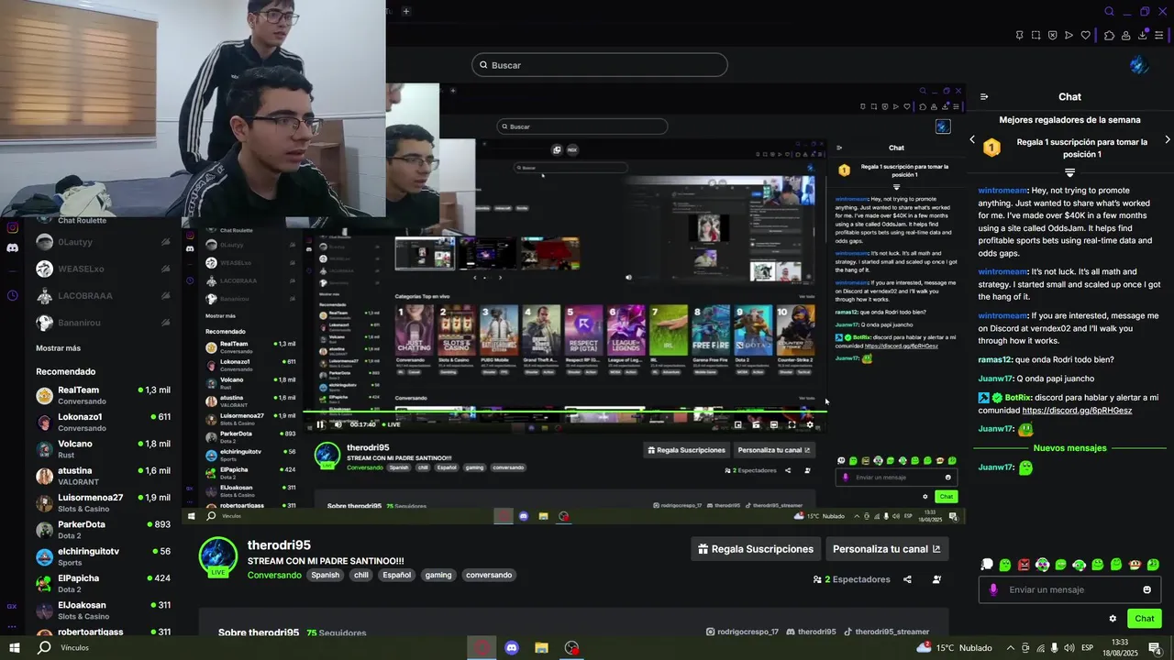This screenshot has width=1174, height=660.
Task: Open Easy Setup sliders icon
Action: (x=1160, y=36)
